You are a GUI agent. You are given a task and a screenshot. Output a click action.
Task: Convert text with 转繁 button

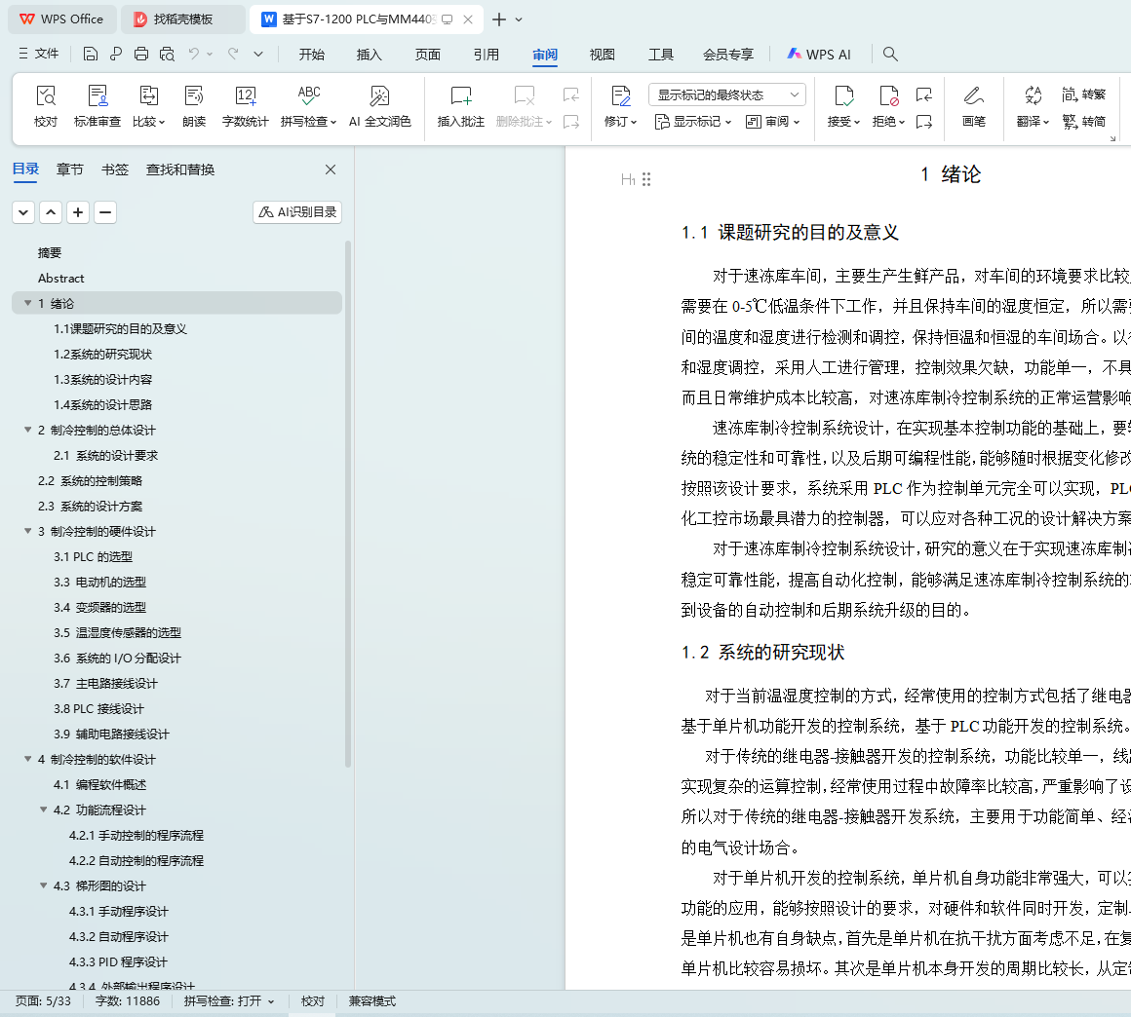point(1084,94)
